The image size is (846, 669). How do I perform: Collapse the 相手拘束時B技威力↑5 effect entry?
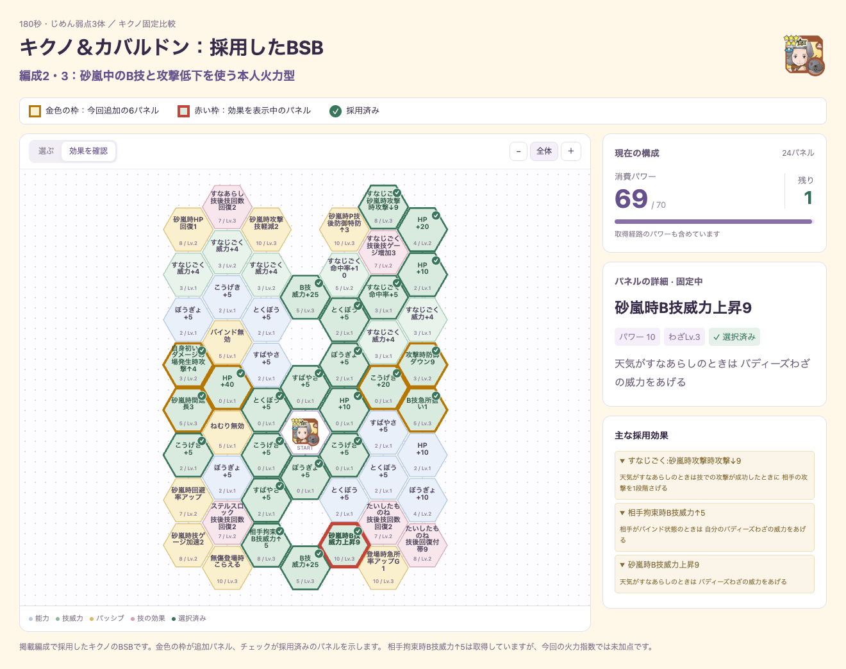715,512
